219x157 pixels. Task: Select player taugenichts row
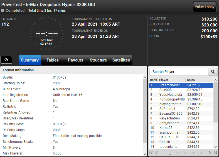pyautogui.click(x=181, y=147)
